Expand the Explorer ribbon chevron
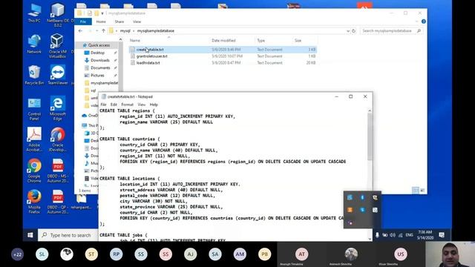 tap(416, 22)
